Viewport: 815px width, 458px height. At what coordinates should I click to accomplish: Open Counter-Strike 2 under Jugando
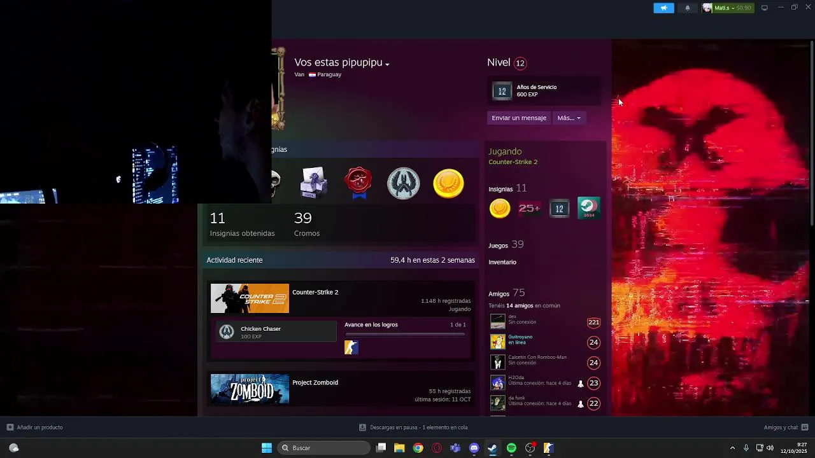point(513,162)
